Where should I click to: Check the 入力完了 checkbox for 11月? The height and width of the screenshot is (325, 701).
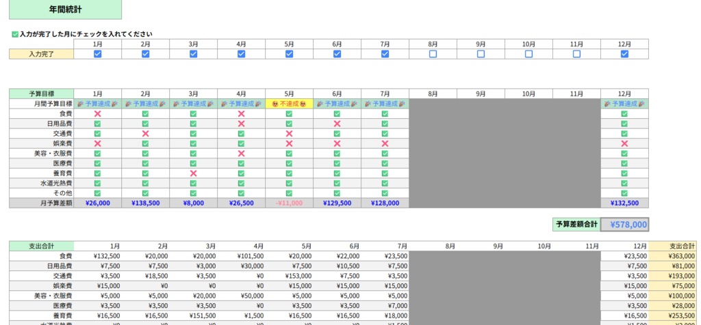click(x=576, y=54)
